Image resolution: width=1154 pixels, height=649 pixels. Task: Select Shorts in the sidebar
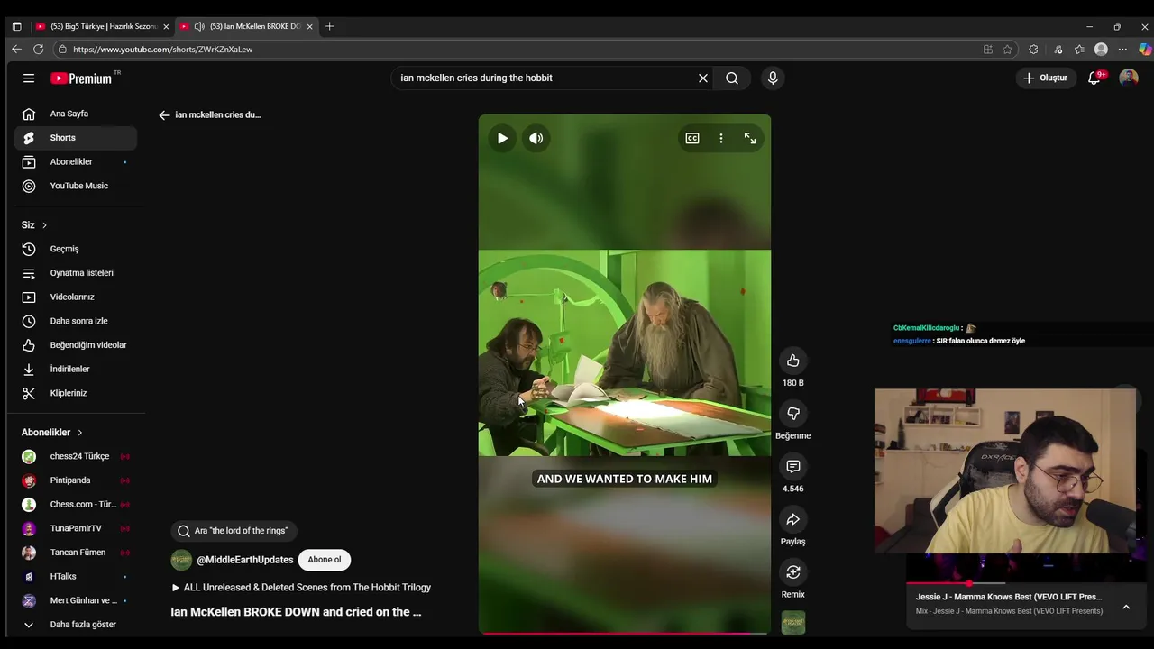point(76,138)
